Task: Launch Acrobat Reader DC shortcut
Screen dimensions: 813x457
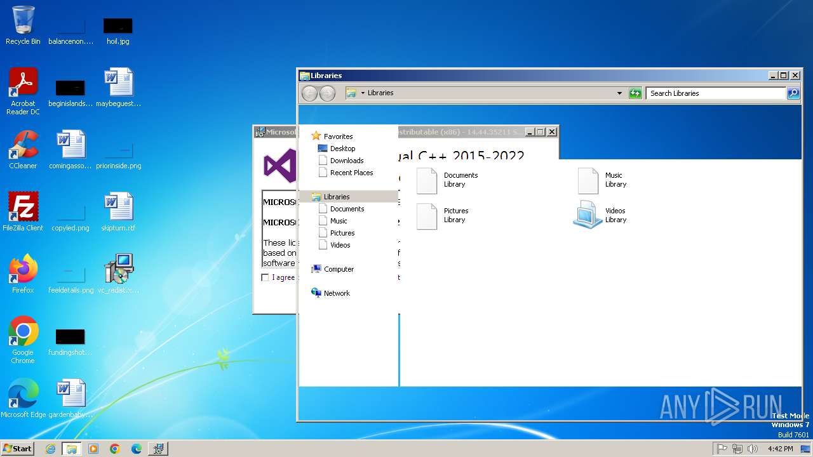Action: [x=23, y=91]
